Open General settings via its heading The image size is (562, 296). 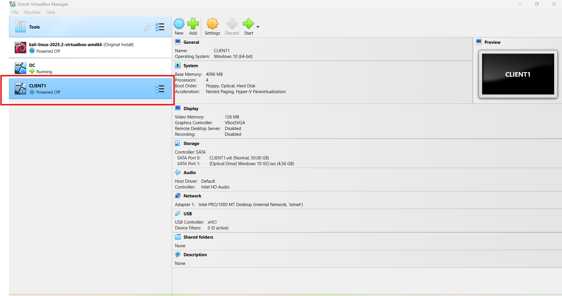tap(191, 42)
